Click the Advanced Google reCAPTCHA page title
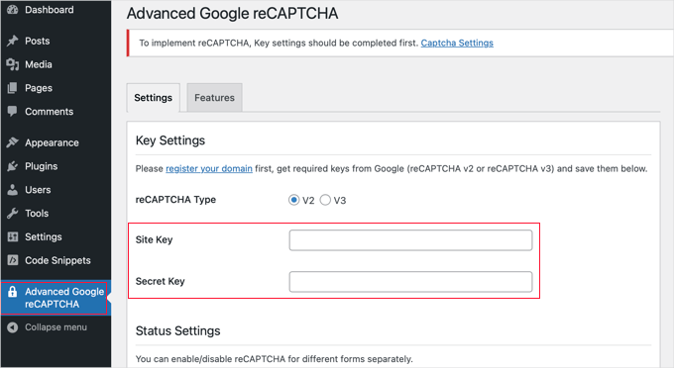674x368 pixels. 232,13
